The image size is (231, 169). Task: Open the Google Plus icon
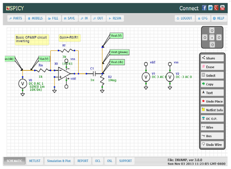pos(216,8)
